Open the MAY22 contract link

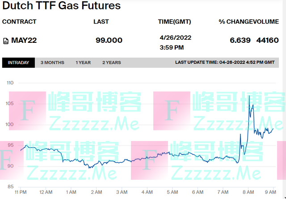[x=24, y=40]
